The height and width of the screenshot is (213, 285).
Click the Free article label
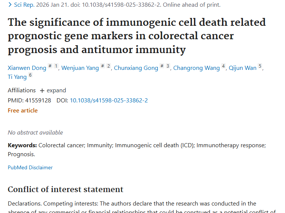coord(23,110)
